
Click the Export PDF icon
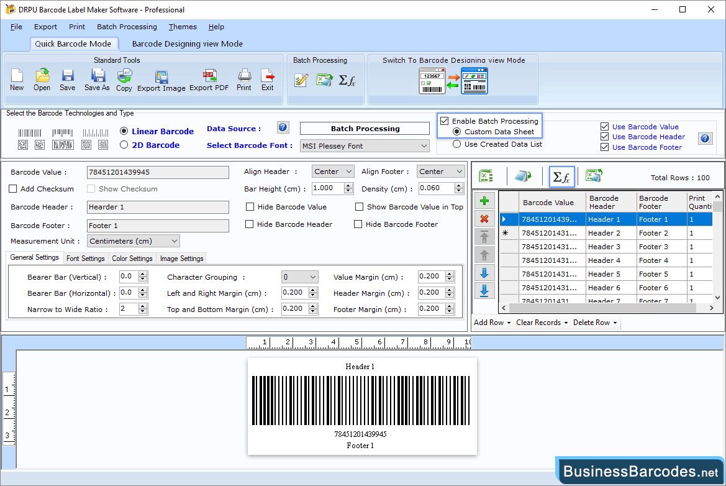[209, 80]
